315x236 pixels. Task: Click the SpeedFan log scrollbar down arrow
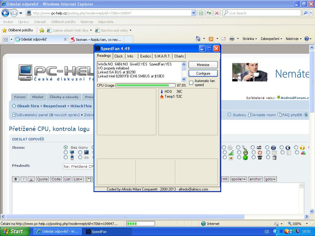pos(184,79)
